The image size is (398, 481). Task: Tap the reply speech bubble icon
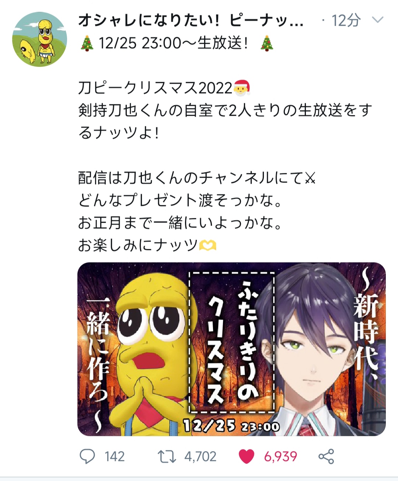[87, 457]
